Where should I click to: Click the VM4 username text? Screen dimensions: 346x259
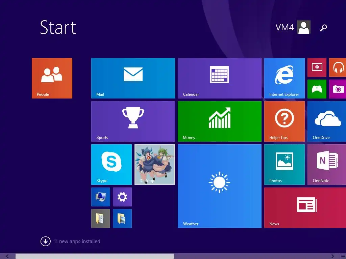(285, 27)
